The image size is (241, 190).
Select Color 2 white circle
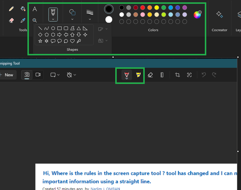109,20
